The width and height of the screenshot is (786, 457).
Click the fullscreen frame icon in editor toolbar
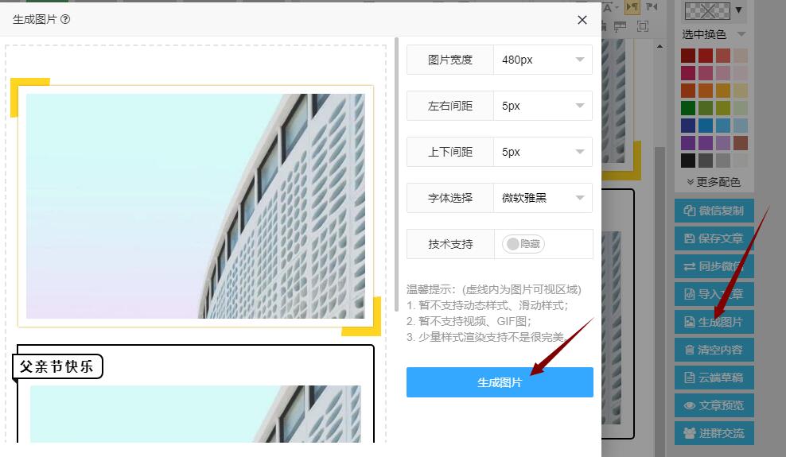642,26
